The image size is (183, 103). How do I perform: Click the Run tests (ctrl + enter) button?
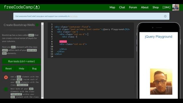click(21, 61)
